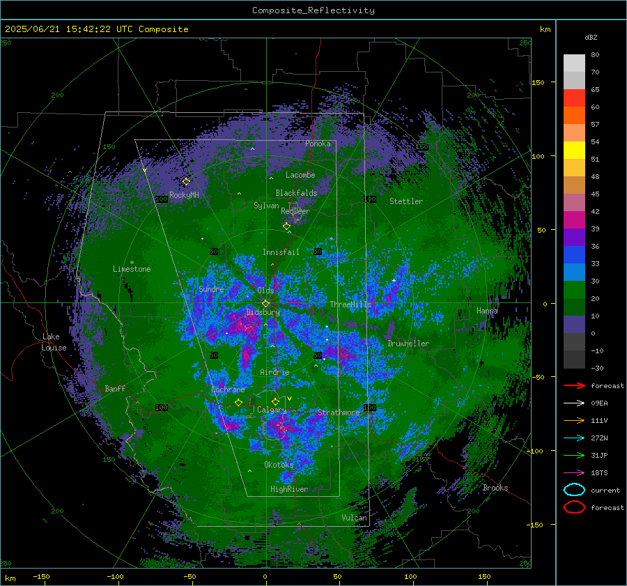
Task: Click the yellow diamond marker below RedDeer
Action: pyautogui.click(x=286, y=226)
